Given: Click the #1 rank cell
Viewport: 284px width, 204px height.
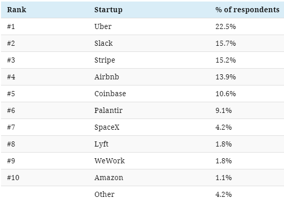Looking at the screenshot, I should pos(11,26).
